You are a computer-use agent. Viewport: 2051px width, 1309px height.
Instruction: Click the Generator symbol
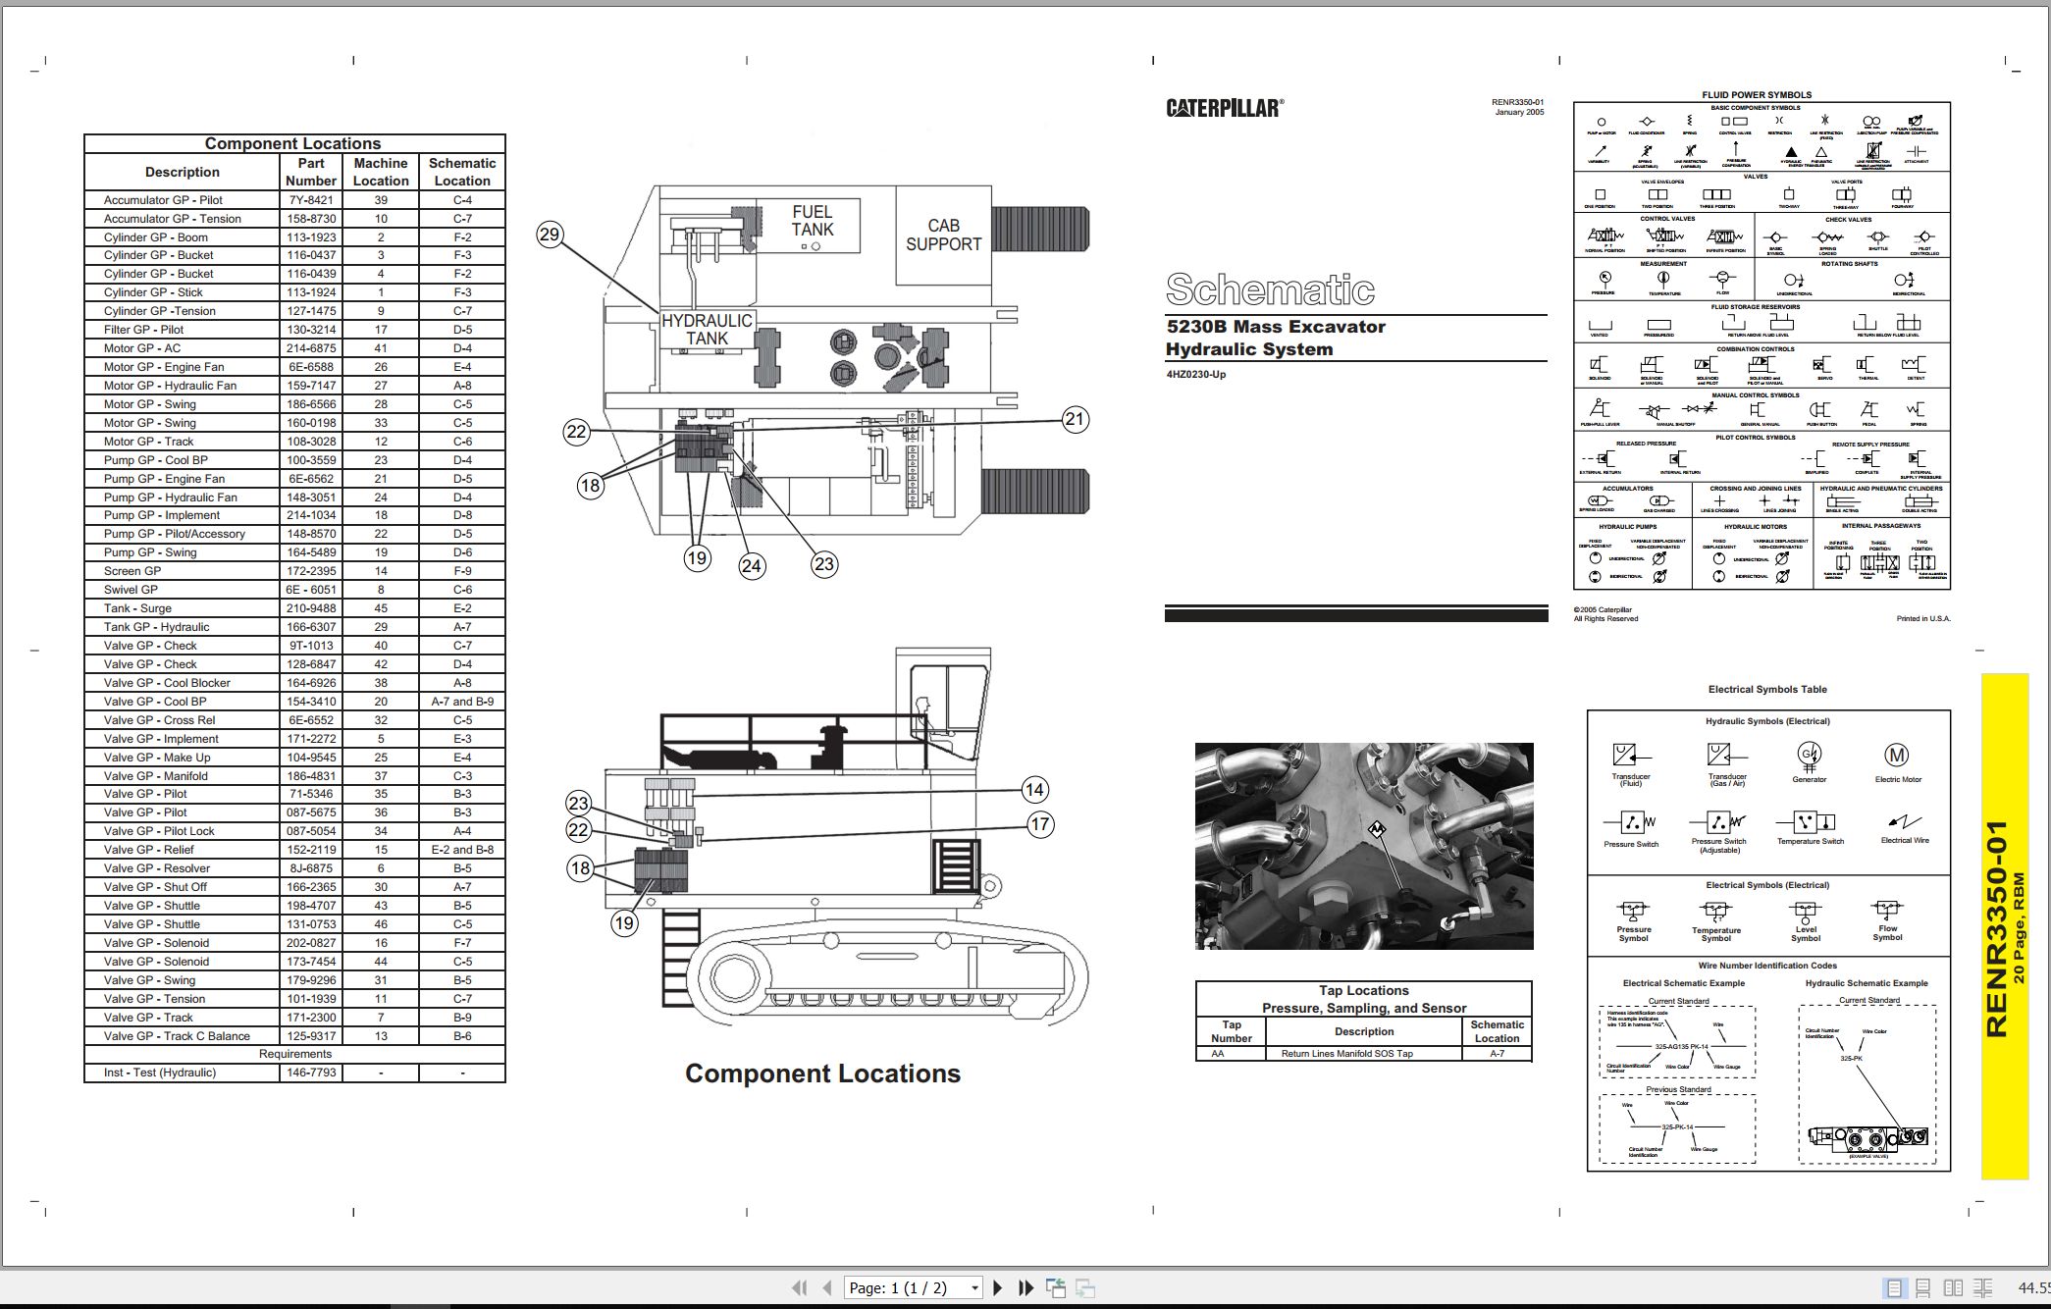(1810, 755)
